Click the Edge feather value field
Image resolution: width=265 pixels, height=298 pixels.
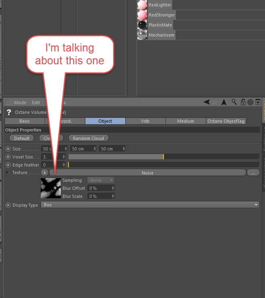53,165
